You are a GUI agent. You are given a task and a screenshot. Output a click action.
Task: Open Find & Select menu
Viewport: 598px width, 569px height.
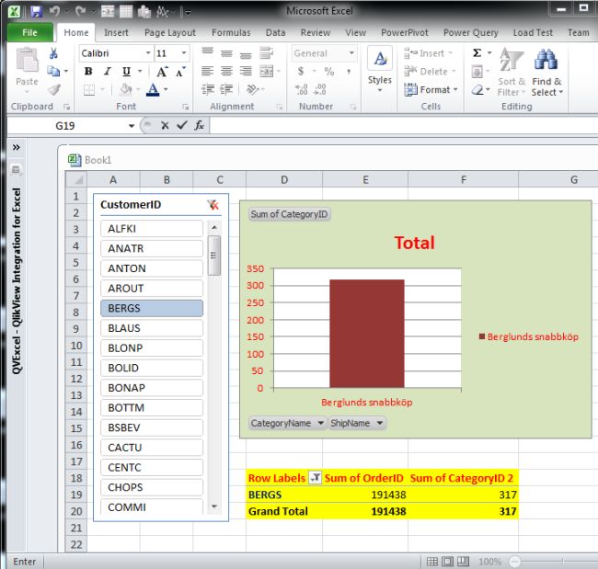tap(546, 73)
